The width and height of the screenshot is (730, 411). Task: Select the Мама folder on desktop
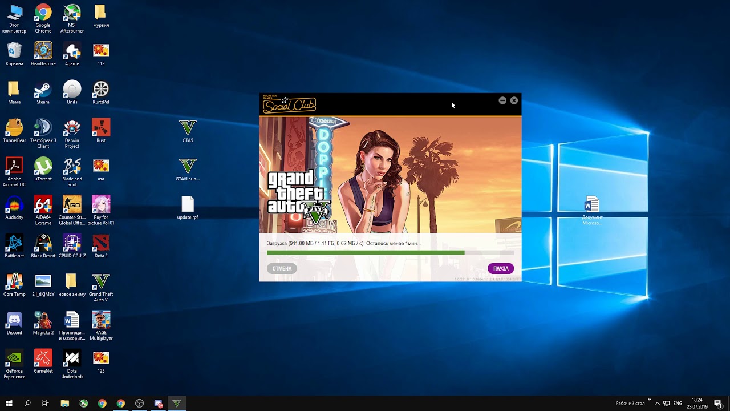tap(14, 92)
